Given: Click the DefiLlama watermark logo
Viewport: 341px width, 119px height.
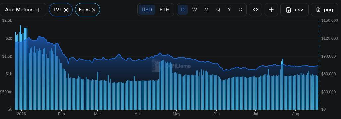Looking at the screenshot, I should click(x=171, y=66).
